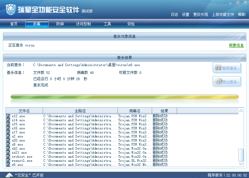Select the s8.exe file name

[x=17, y=145]
